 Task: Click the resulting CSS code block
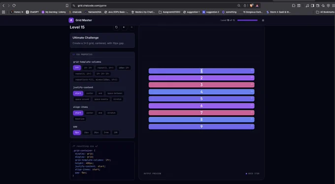(102, 161)
